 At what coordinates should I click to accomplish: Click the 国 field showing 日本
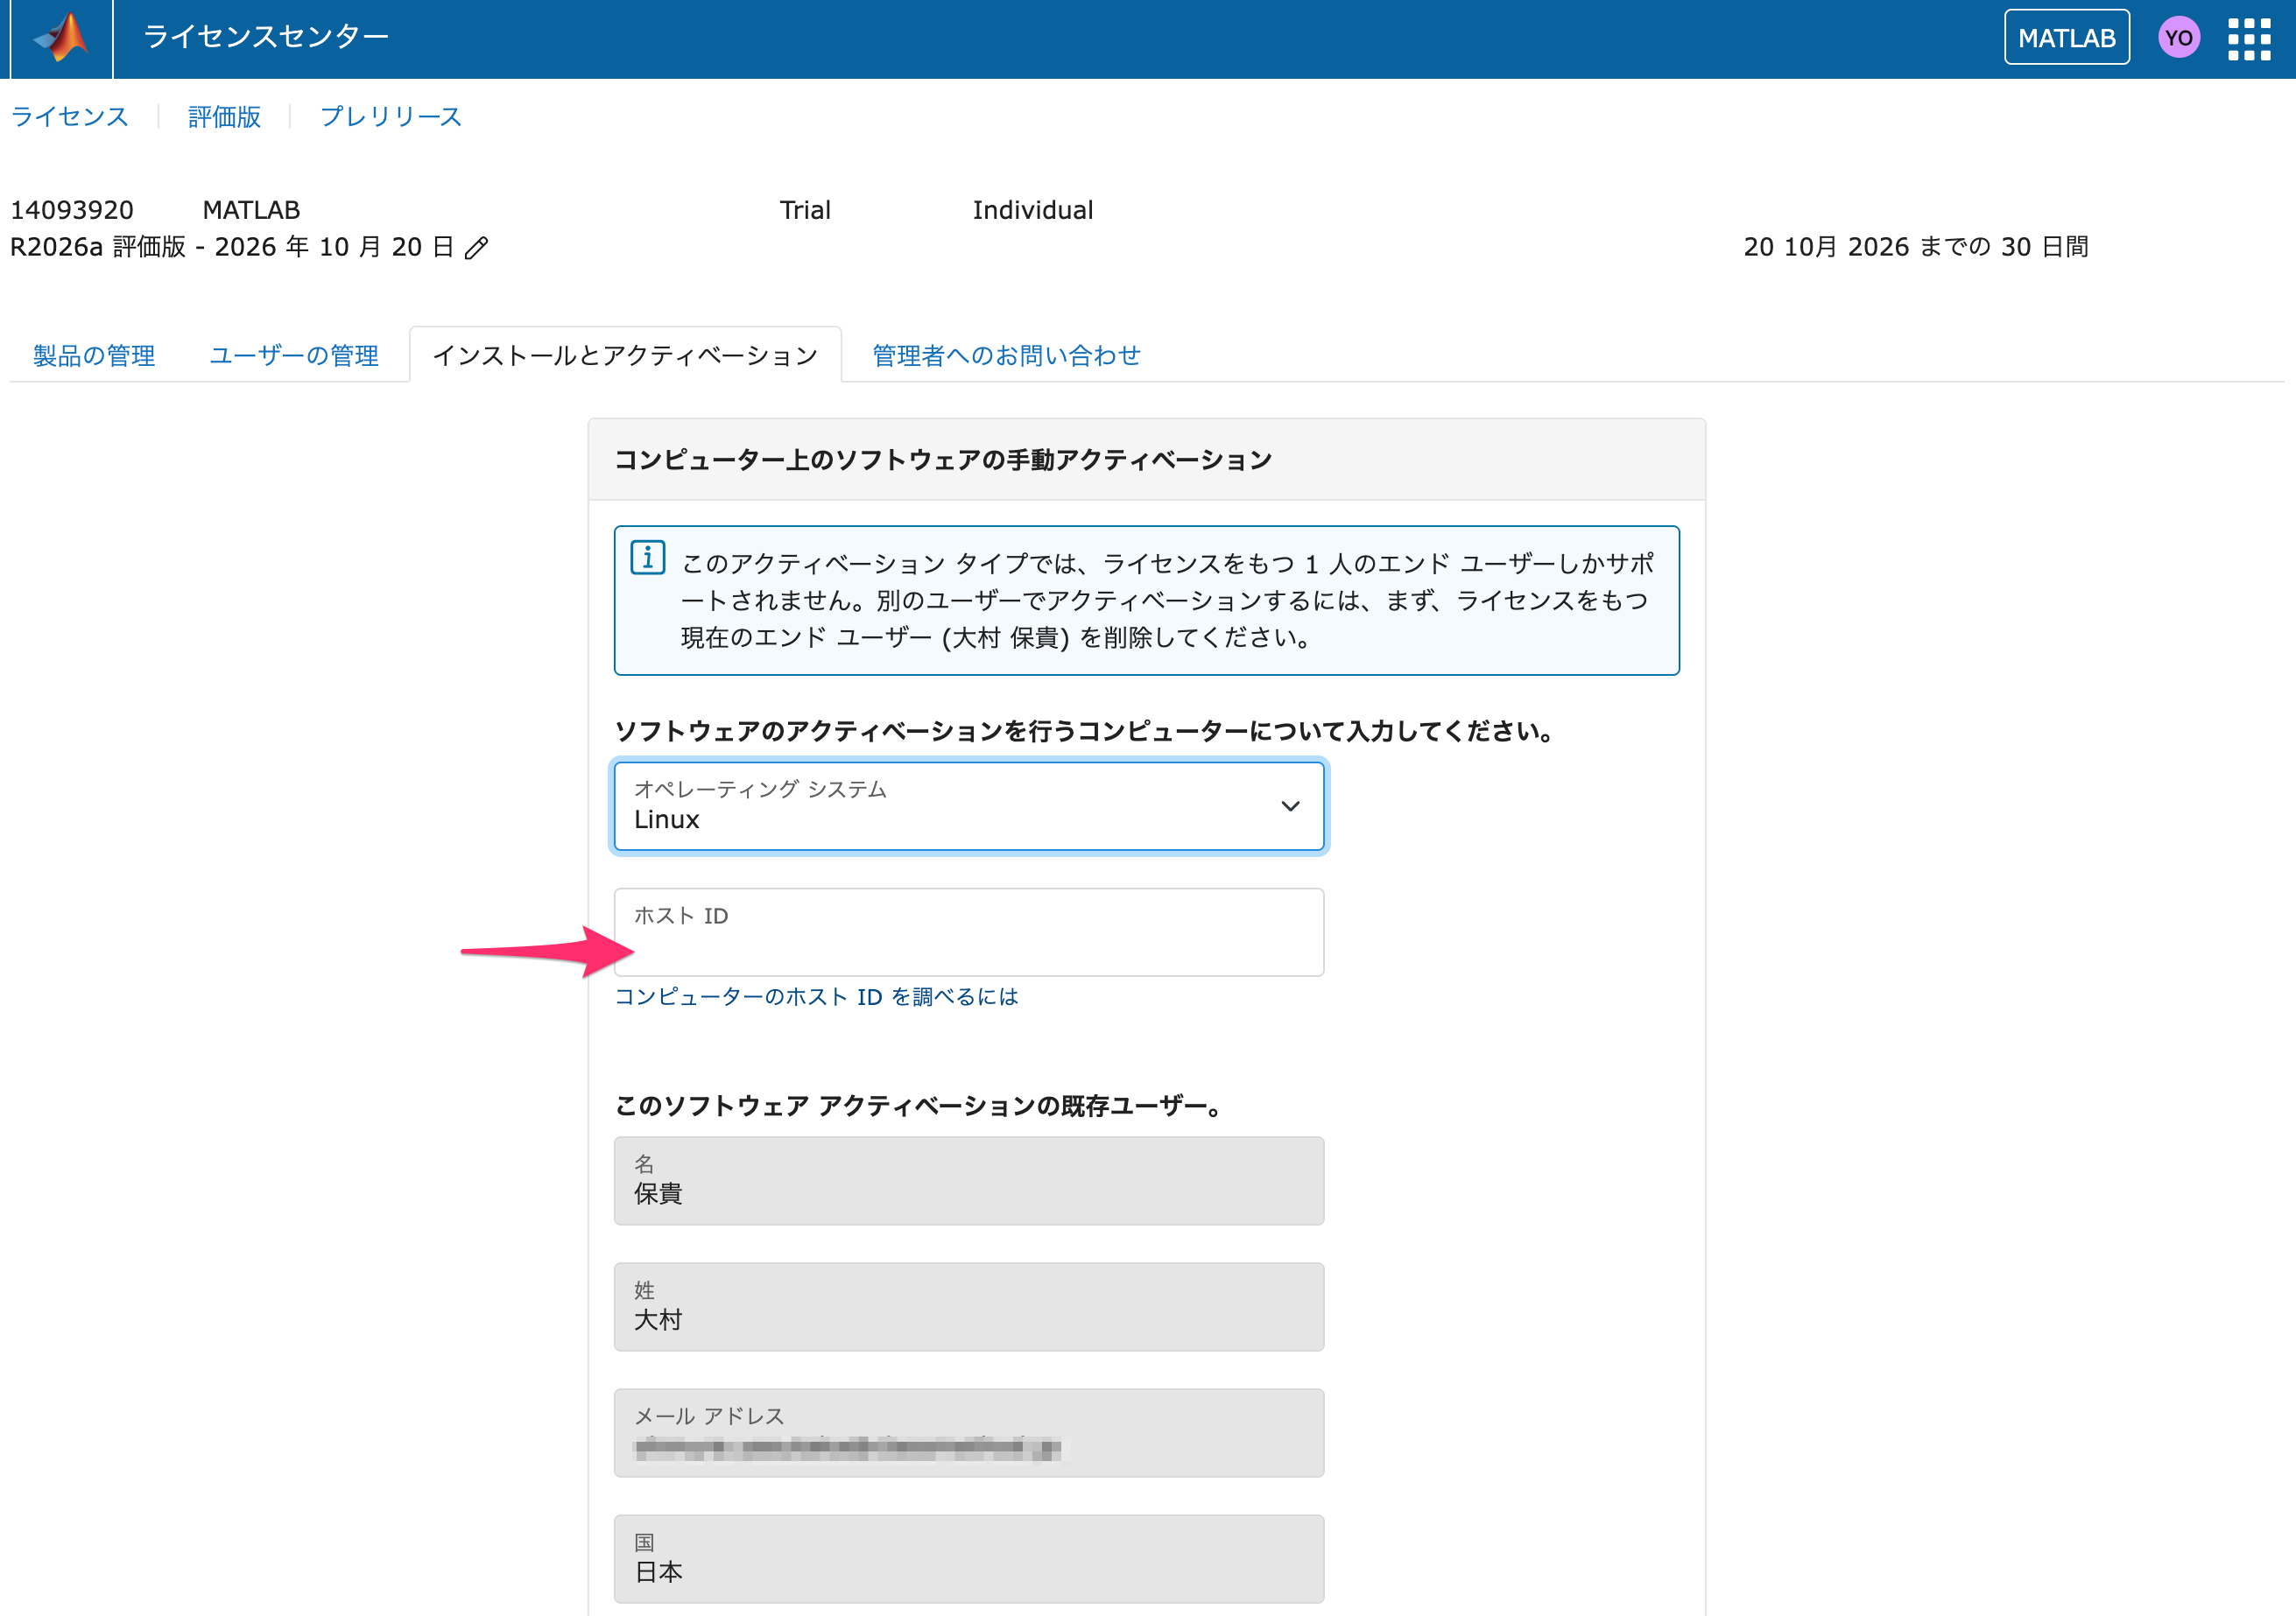[969, 1559]
